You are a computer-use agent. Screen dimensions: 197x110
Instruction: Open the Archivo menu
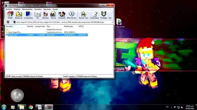click(x=9, y=9)
